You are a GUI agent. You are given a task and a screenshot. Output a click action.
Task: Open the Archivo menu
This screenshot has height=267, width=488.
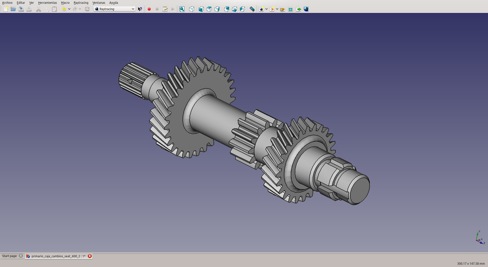(x=7, y=3)
